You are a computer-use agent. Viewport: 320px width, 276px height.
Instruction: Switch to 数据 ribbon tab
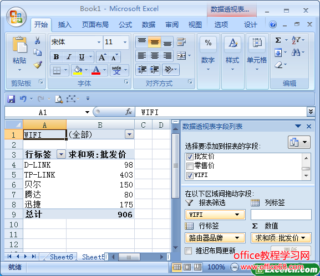pos(149,25)
